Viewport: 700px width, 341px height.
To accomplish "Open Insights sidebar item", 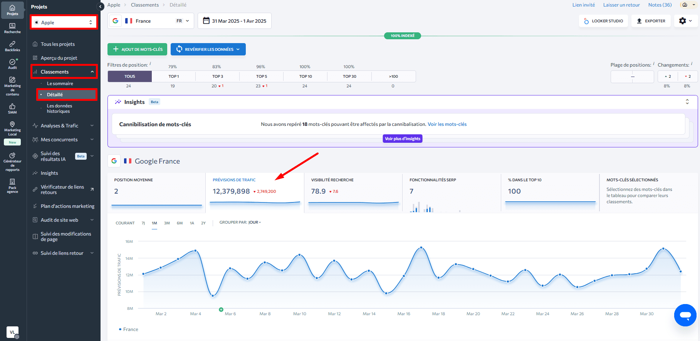I will [49, 173].
